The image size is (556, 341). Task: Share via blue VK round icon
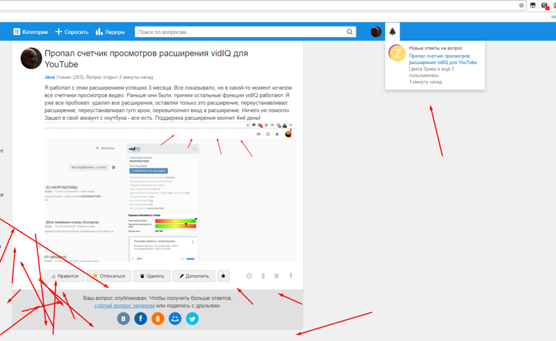124,318
